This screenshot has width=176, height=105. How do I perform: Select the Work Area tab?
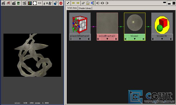(72, 8)
